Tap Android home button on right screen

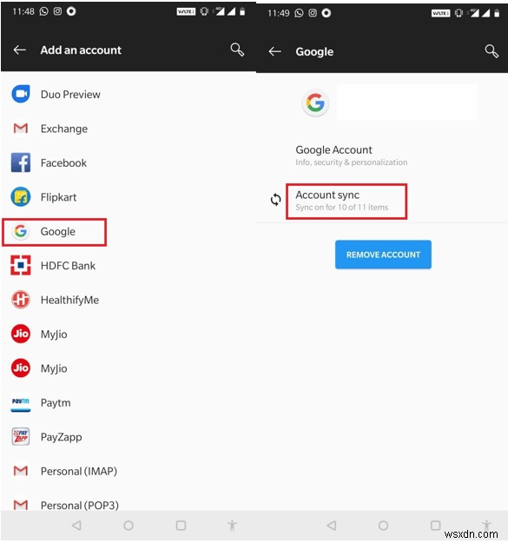tap(383, 526)
